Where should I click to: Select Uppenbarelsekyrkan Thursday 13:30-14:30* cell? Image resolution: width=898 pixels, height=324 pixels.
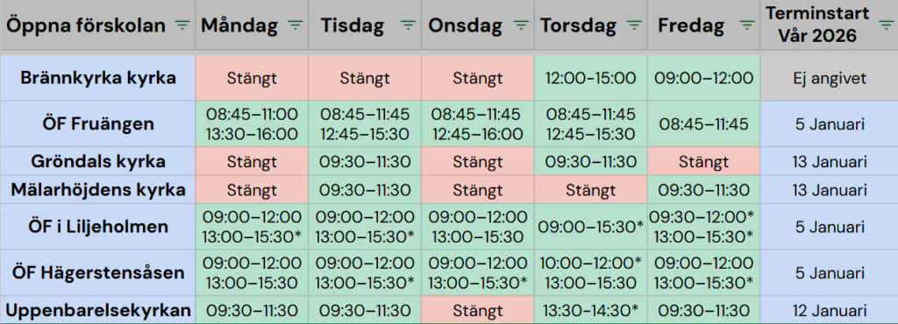tap(591, 310)
